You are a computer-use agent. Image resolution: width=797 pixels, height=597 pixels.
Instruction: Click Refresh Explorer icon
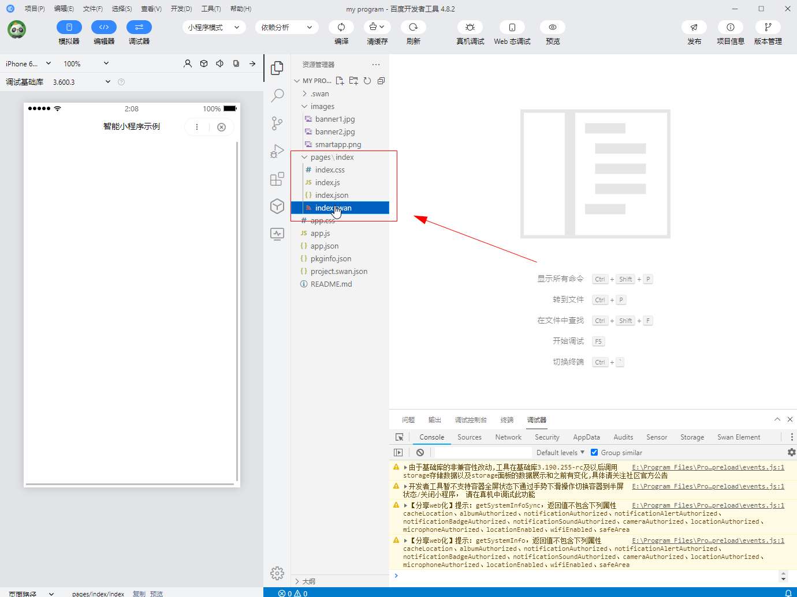coord(367,81)
